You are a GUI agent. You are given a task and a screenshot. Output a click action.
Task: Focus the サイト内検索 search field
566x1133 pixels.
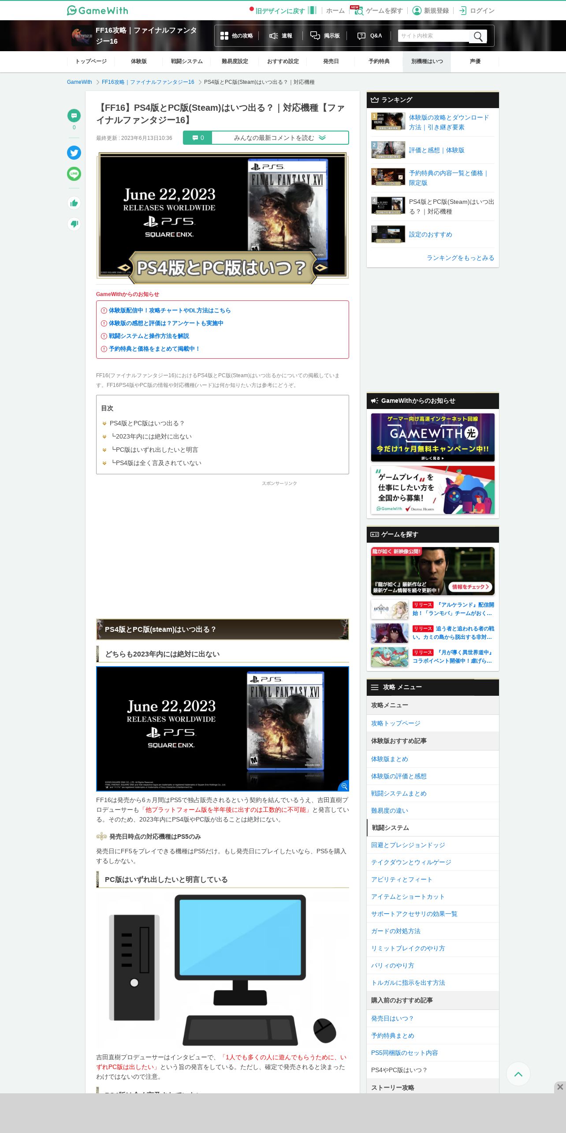(x=434, y=36)
